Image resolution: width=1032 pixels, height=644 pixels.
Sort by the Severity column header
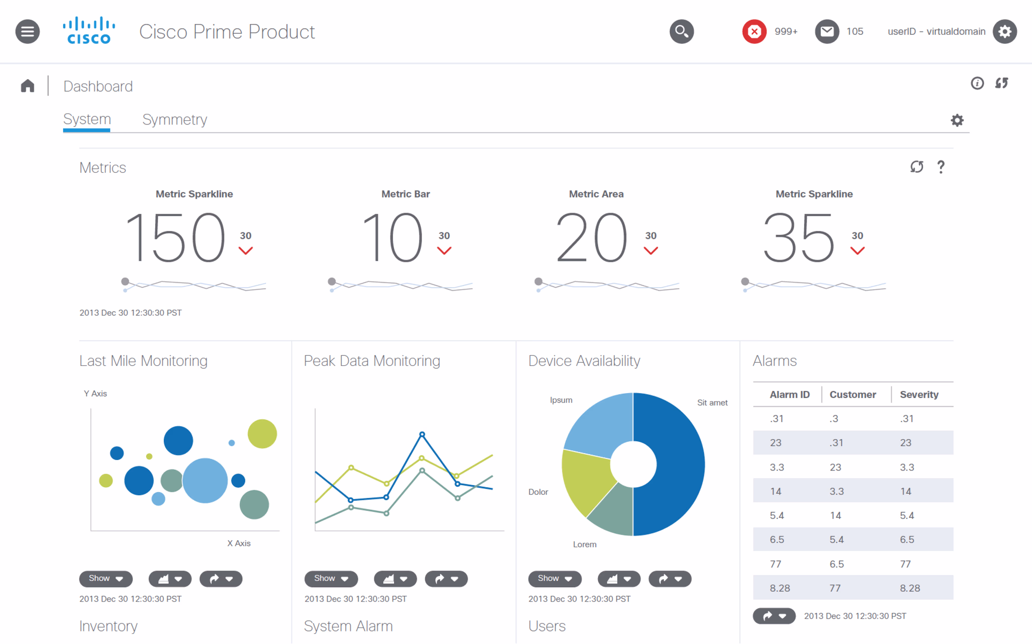[919, 395]
